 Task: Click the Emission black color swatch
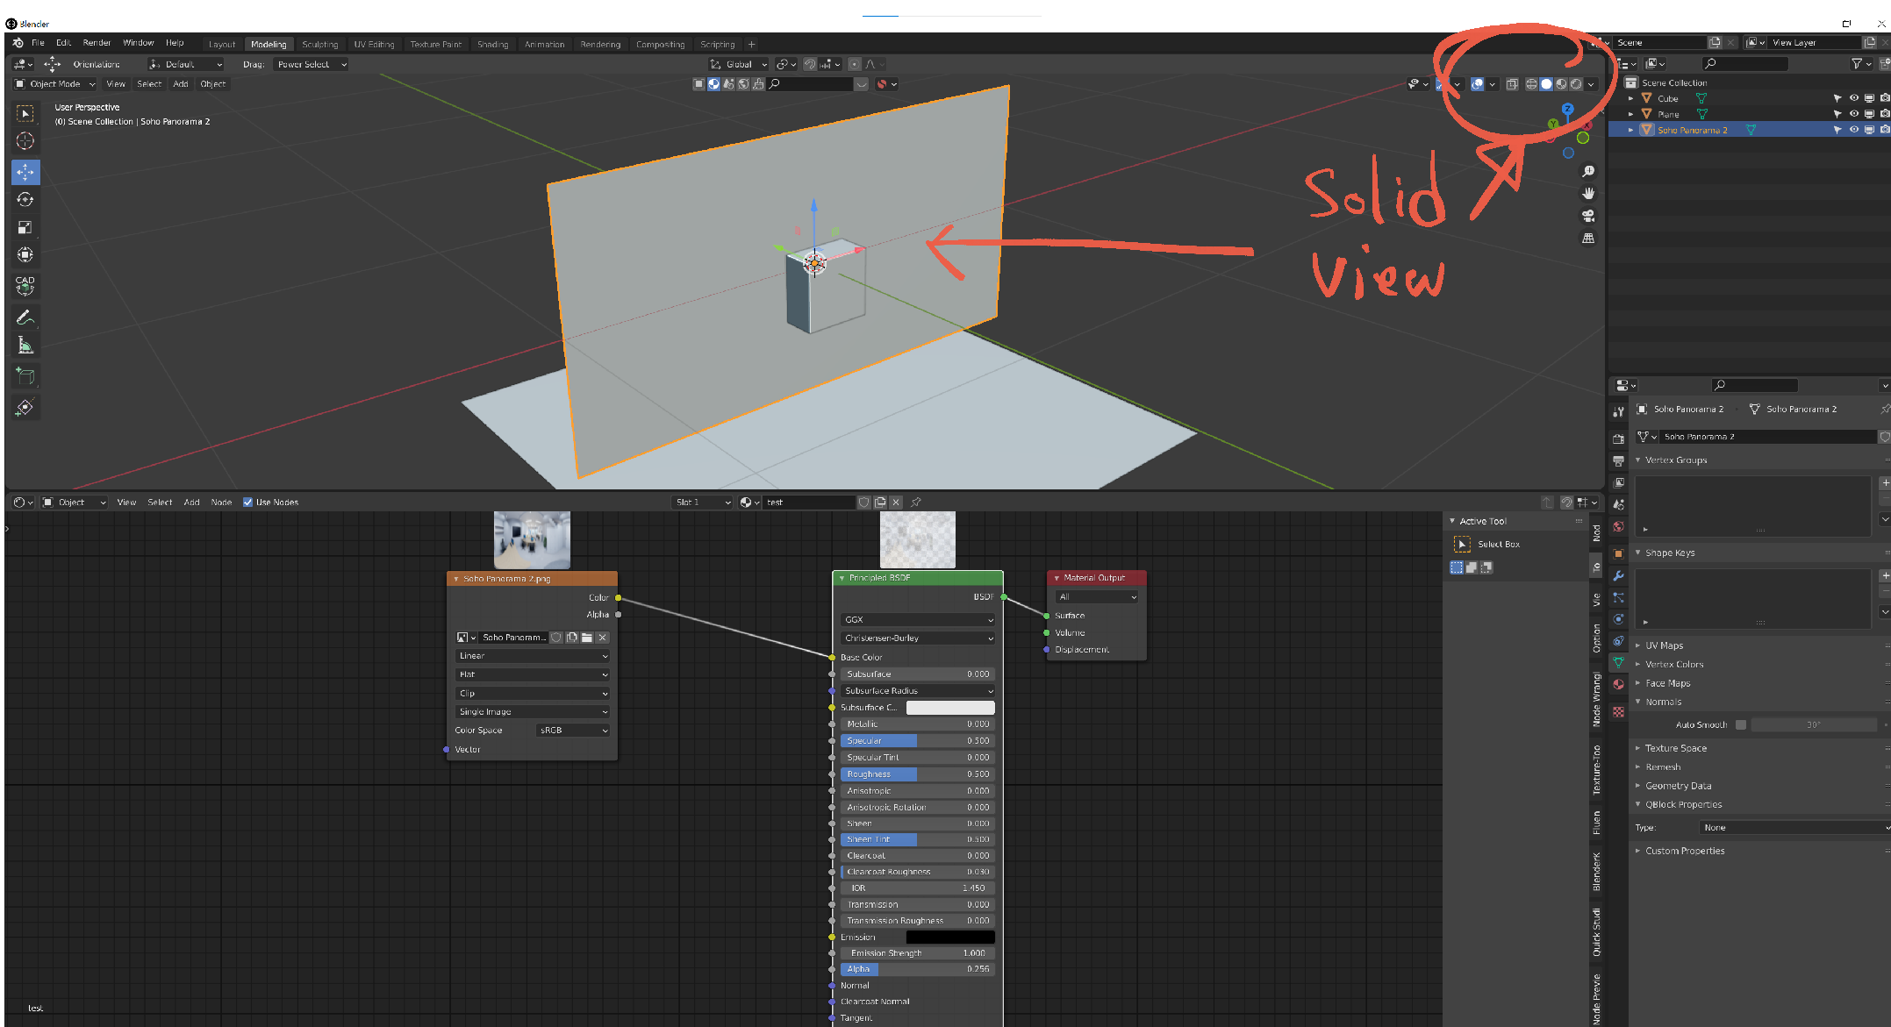[x=949, y=937]
